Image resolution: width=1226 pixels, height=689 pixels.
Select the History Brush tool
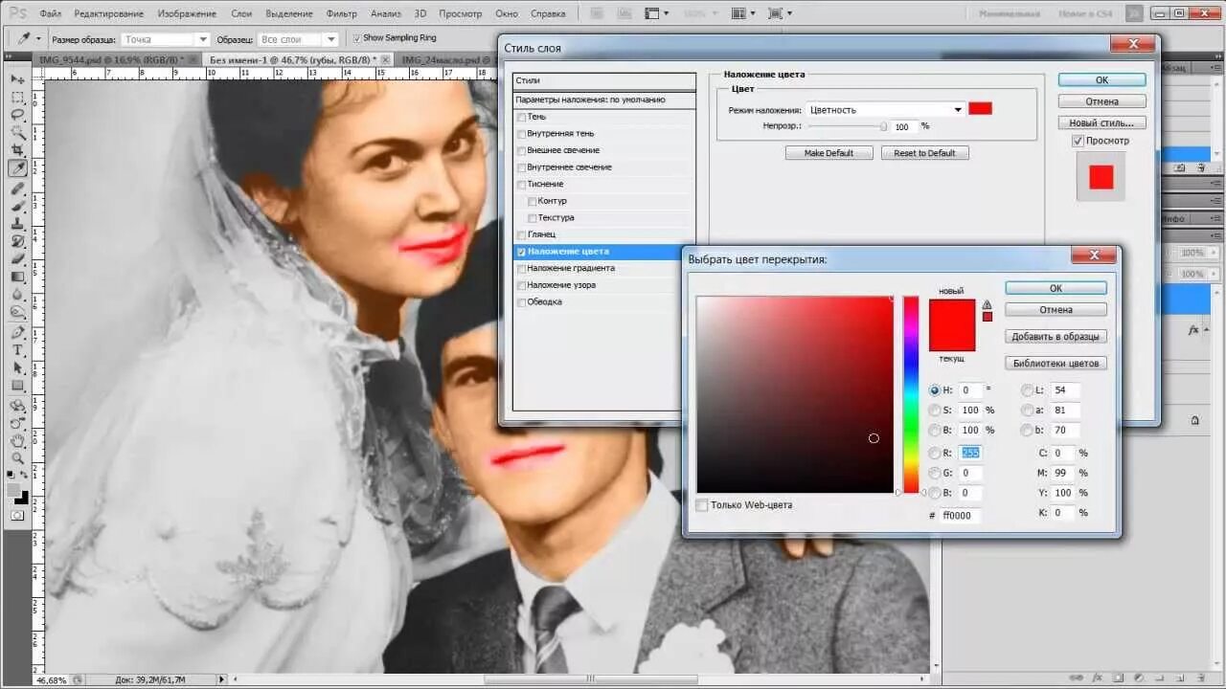[17, 241]
